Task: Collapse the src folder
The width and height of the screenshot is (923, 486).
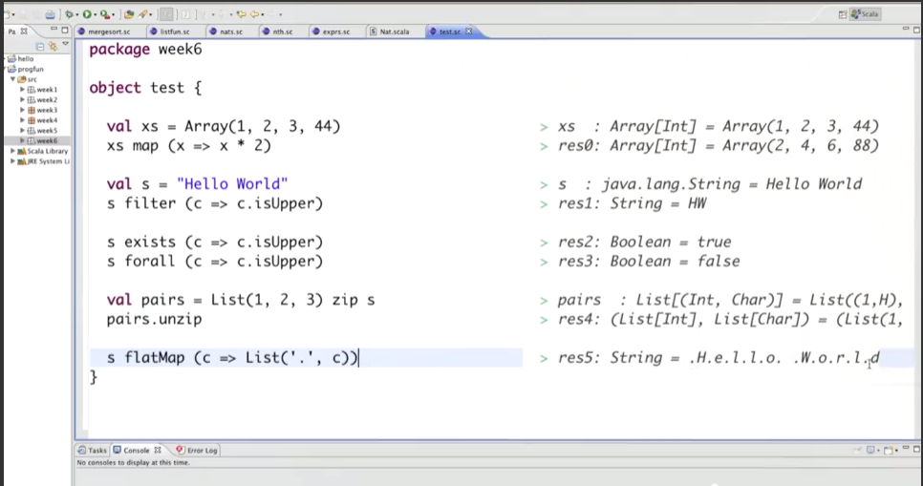Action: tap(12, 79)
